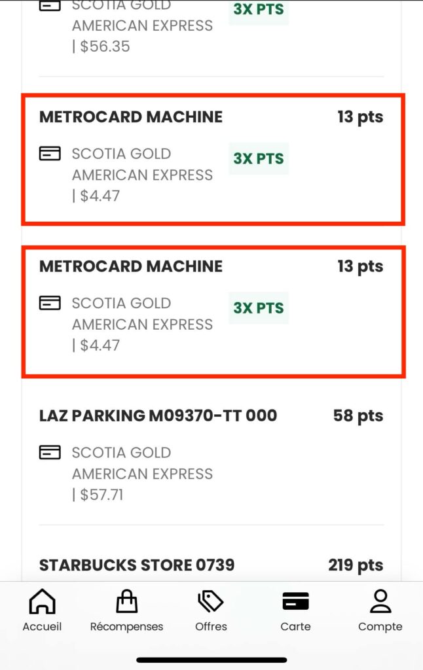The width and height of the screenshot is (423, 670).
Task: Switch to the Offres tab label
Action: click(211, 627)
